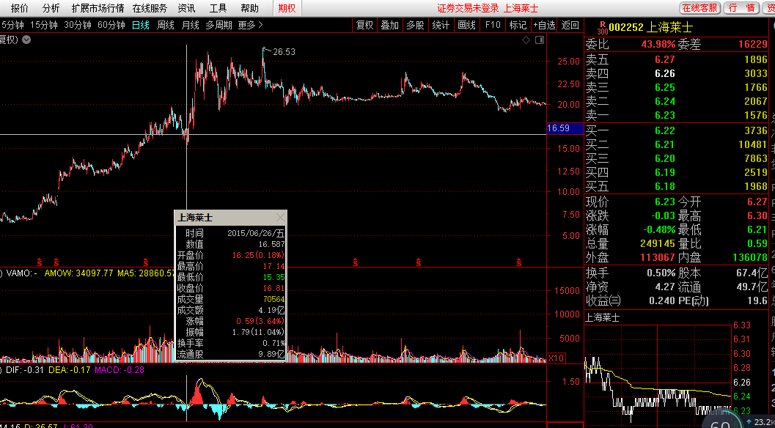This screenshot has height=428, width=775.
Task: Click 16.59 price label on the axis
Action: click(558, 128)
